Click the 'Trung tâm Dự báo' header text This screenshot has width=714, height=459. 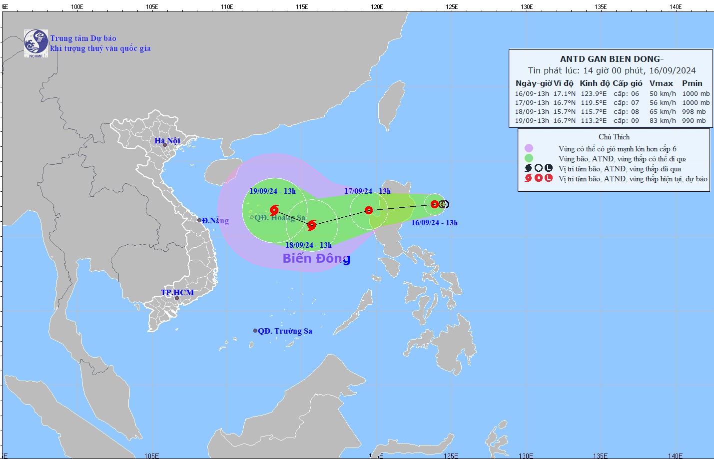[83, 38]
